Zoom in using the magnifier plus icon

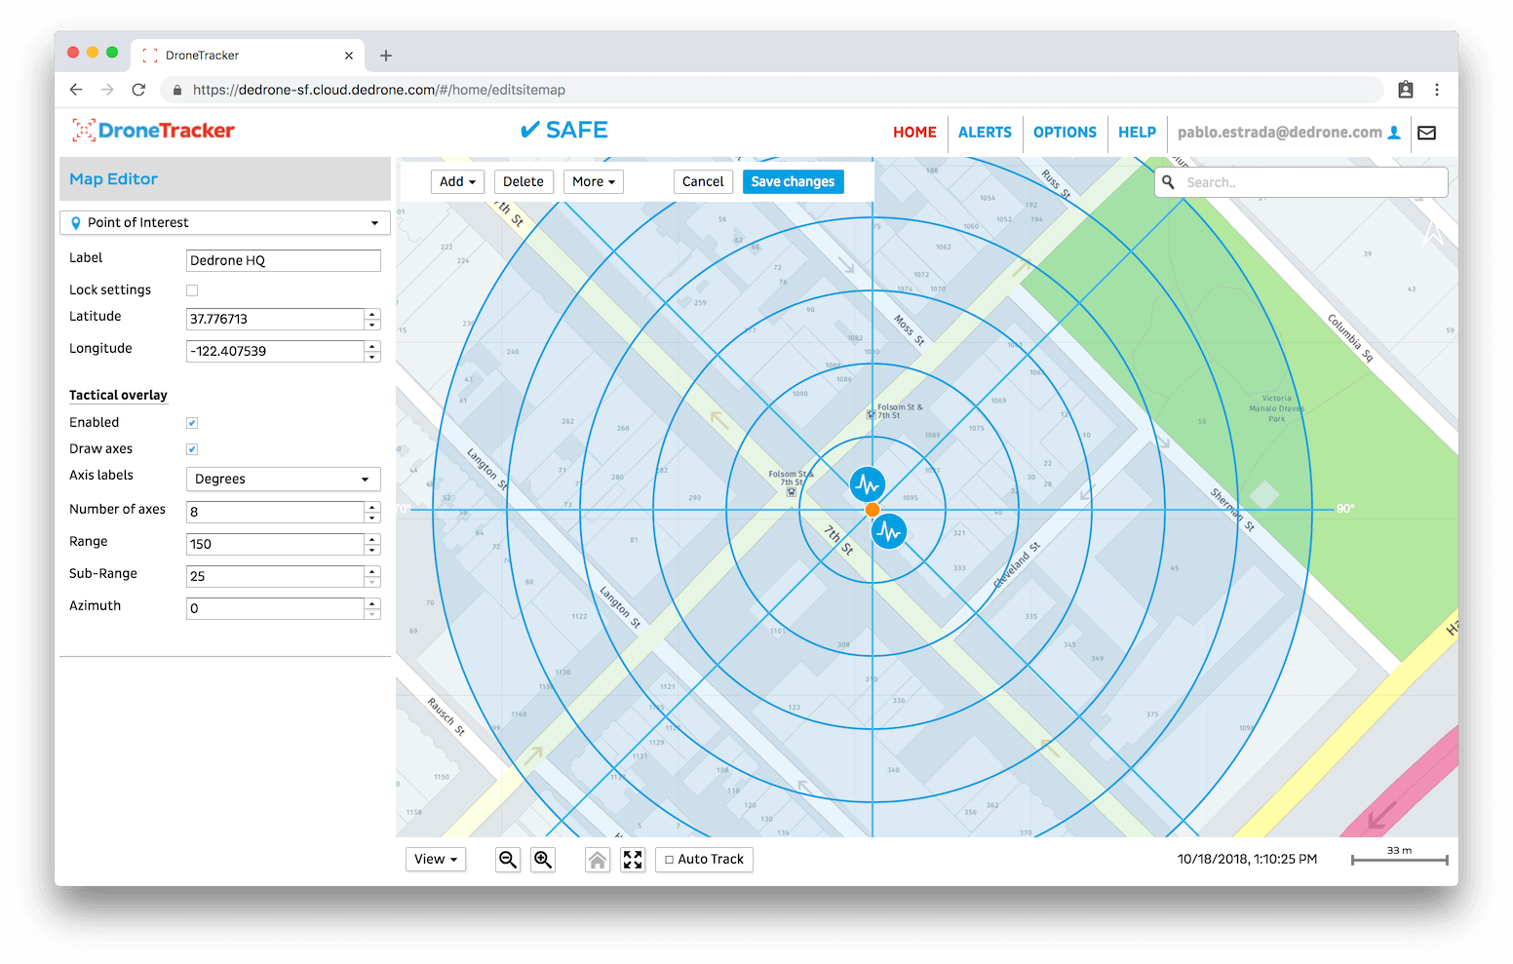(543, 859)
